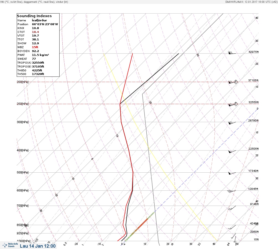
Task: Click the wind barb at 42975ft
Action: pyautogui.click(x=232, y=53)
